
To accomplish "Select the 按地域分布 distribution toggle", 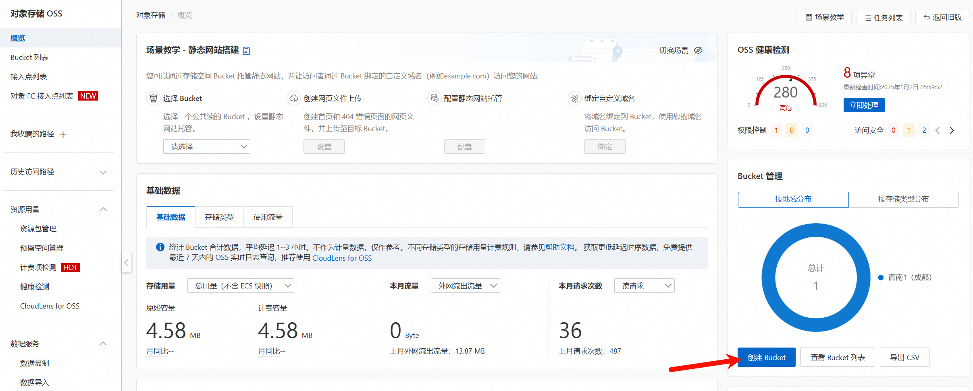I will pyautogui.click(x=793, y=199).
